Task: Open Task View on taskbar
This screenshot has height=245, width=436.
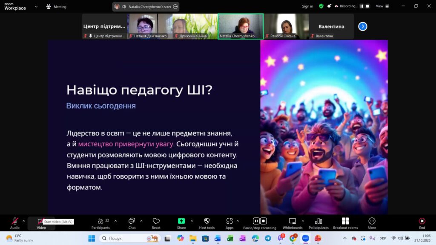Action: tap(167, 238)
